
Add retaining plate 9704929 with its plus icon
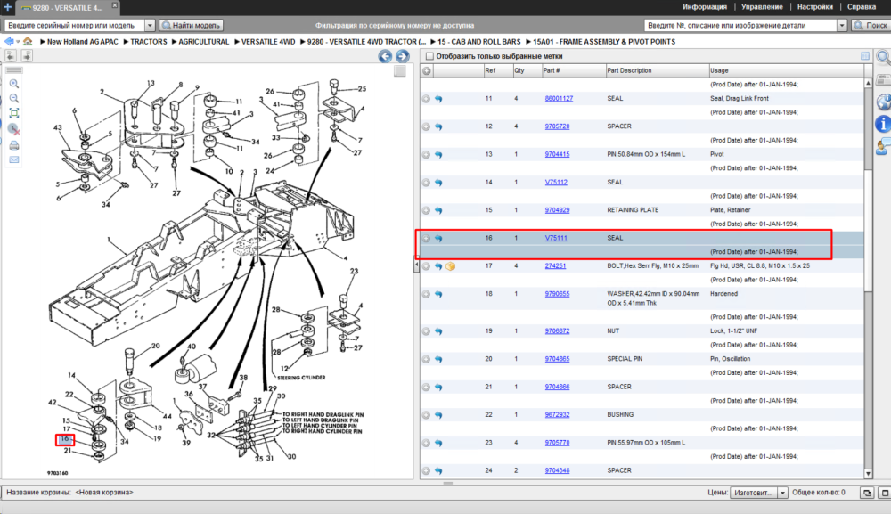426,210
